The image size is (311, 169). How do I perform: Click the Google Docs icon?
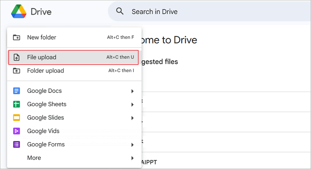pos(16,91)
